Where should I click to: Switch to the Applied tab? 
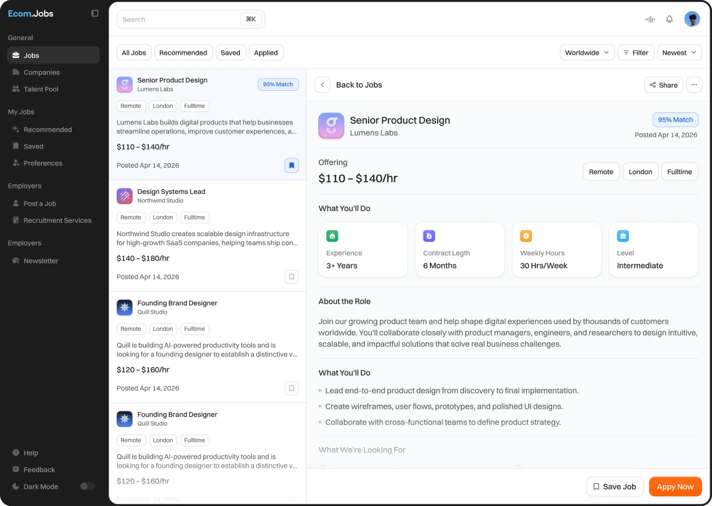click(x=266, y=53)
